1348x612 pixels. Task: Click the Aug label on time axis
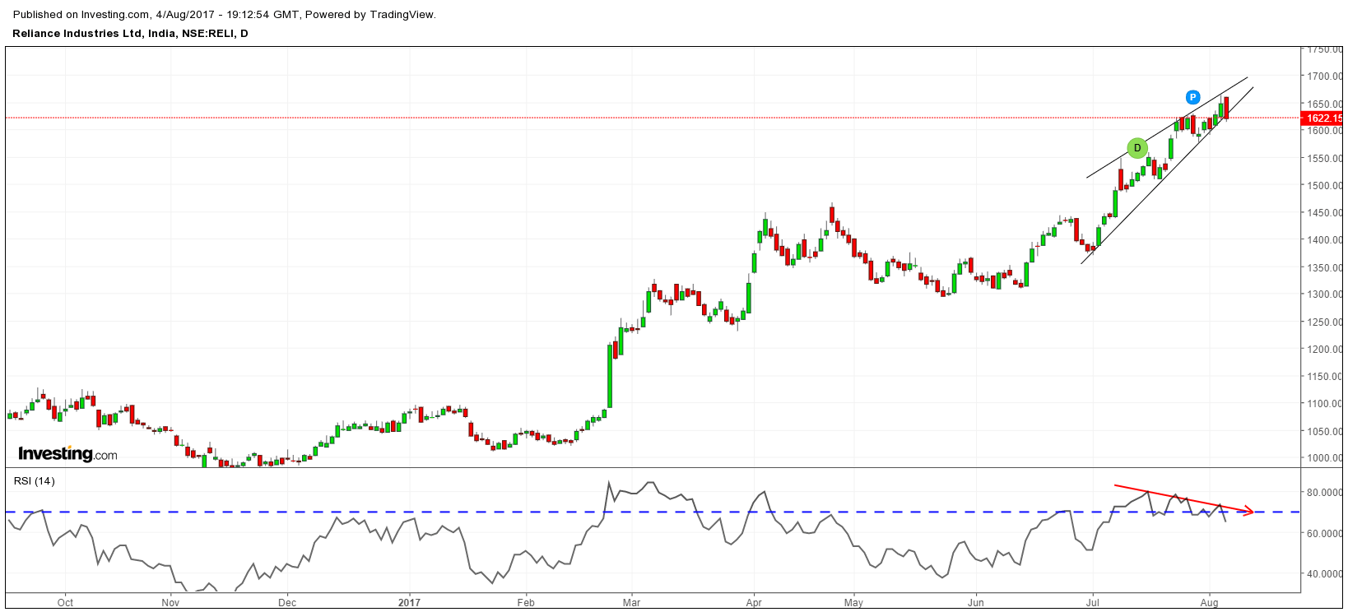click(1210, 602)
